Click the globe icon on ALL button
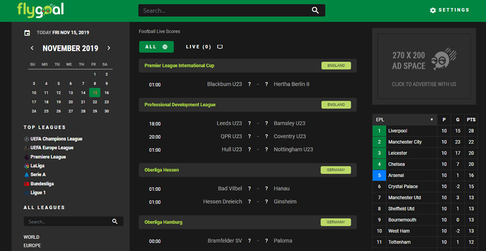This screenshot has width=486, height=251. pos(165,47)
